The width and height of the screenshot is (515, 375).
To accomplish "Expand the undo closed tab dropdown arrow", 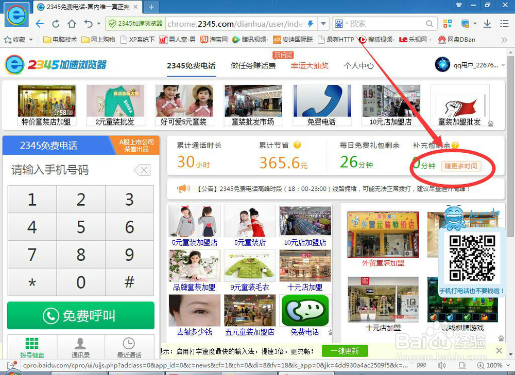I will coord(98,24).
